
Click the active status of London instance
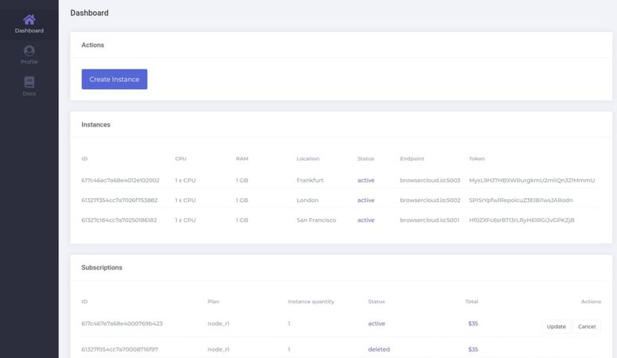(x=366, y=200)
